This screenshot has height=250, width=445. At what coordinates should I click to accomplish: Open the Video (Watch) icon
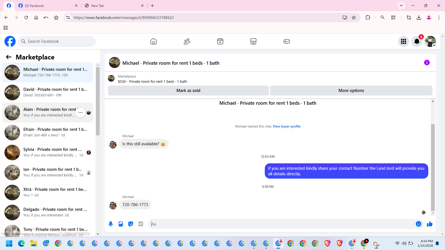220,41
